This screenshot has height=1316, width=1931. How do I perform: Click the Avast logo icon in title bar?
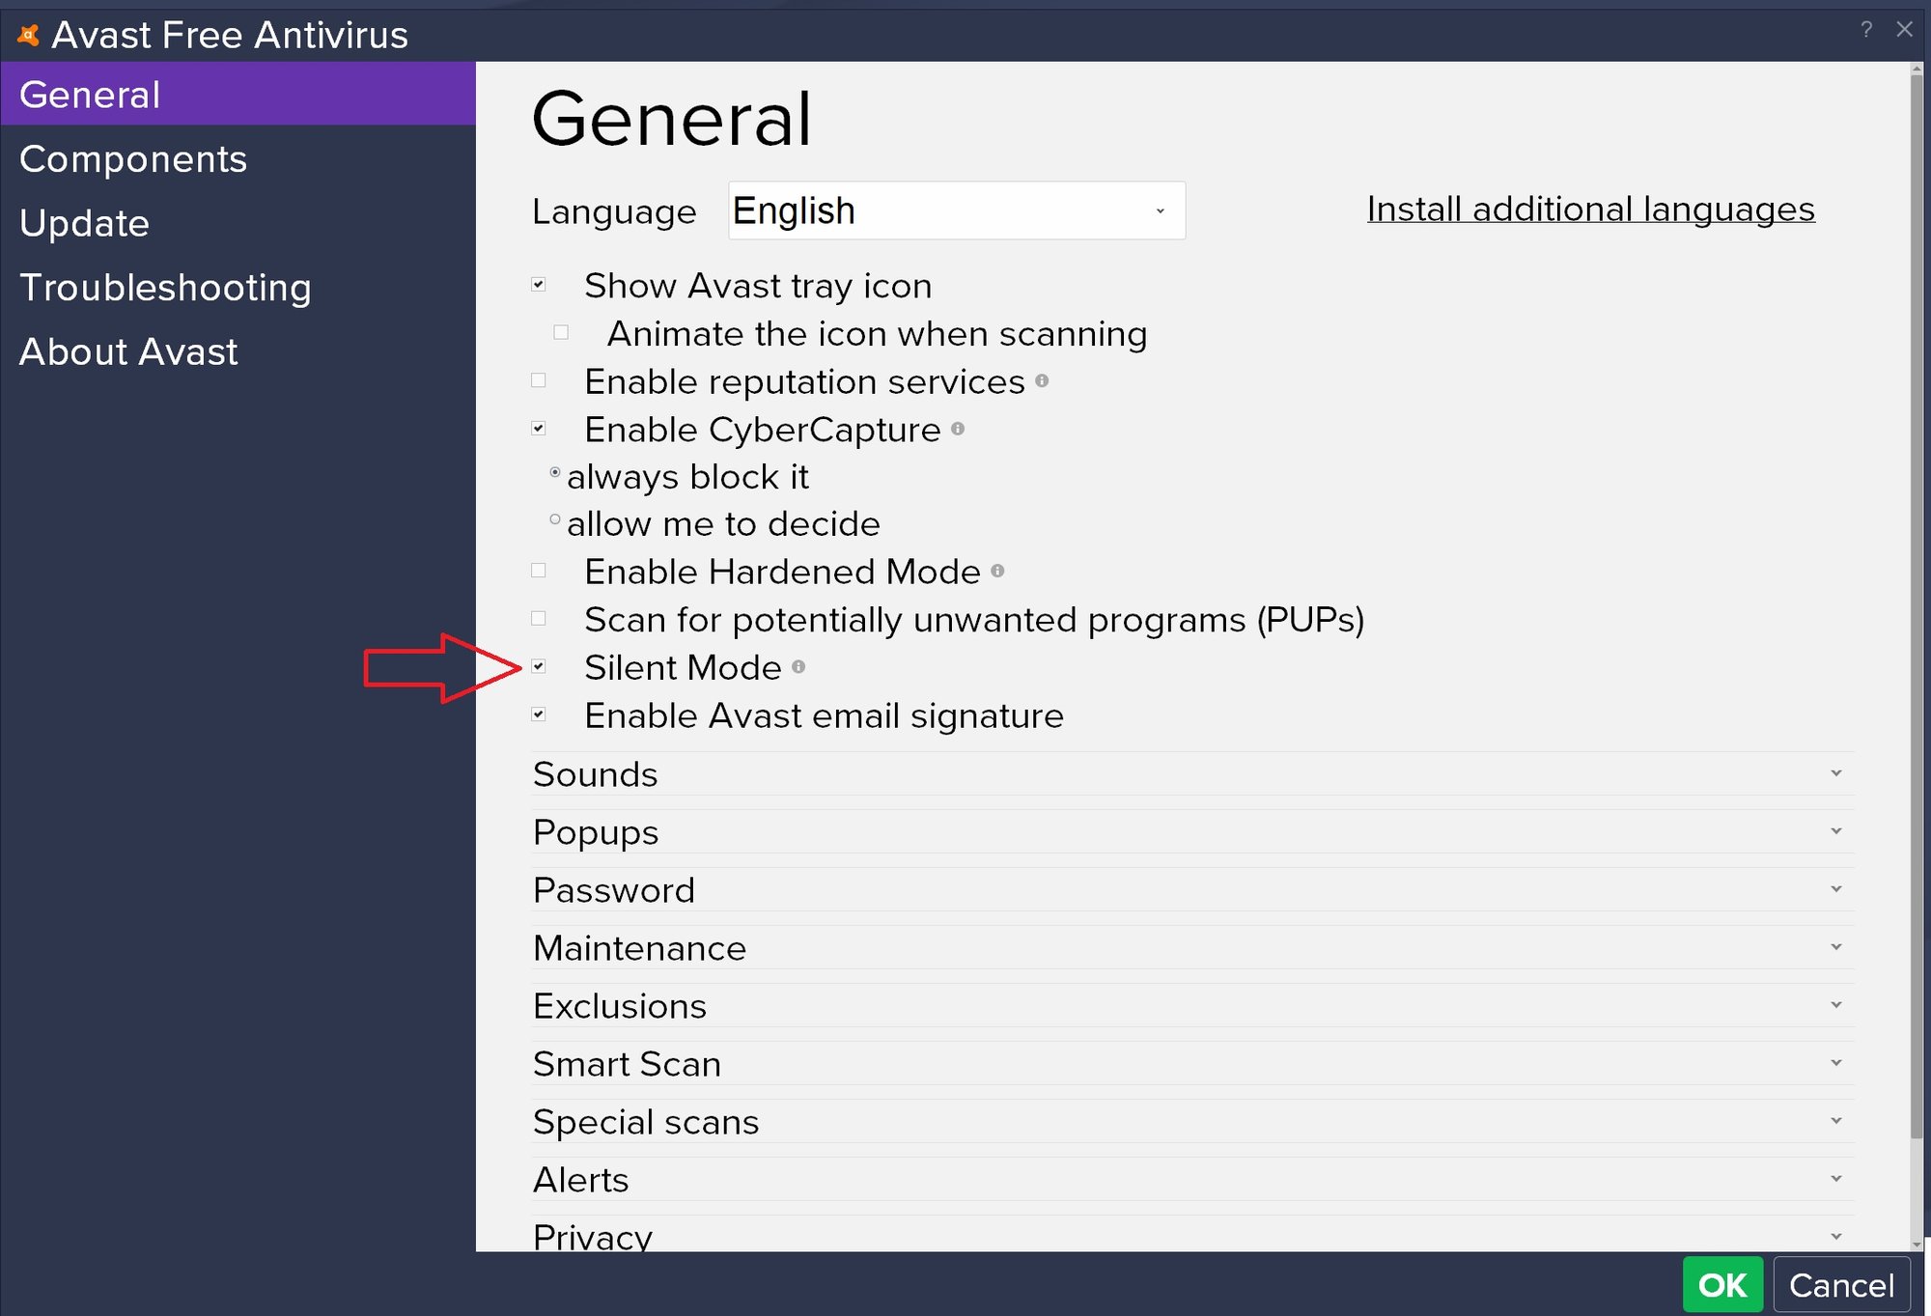point(29,36)
